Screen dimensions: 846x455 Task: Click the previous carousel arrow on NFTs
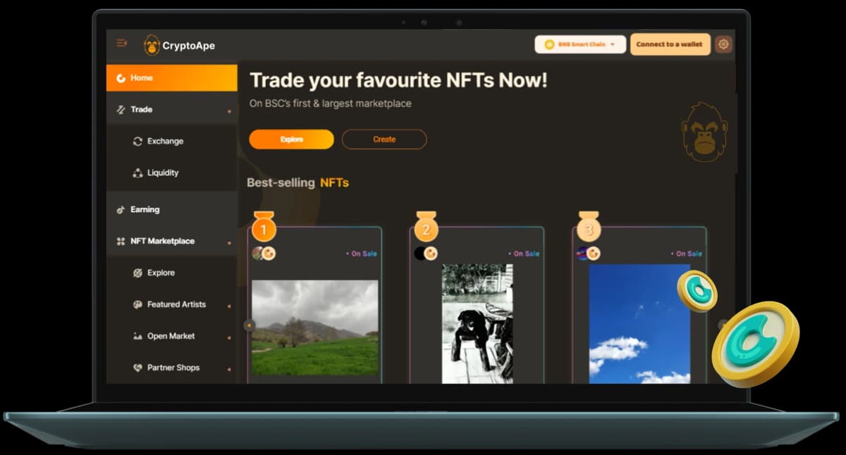248,325
